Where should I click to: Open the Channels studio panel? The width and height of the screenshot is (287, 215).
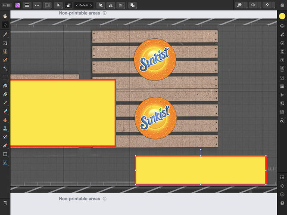coord(282,86)
